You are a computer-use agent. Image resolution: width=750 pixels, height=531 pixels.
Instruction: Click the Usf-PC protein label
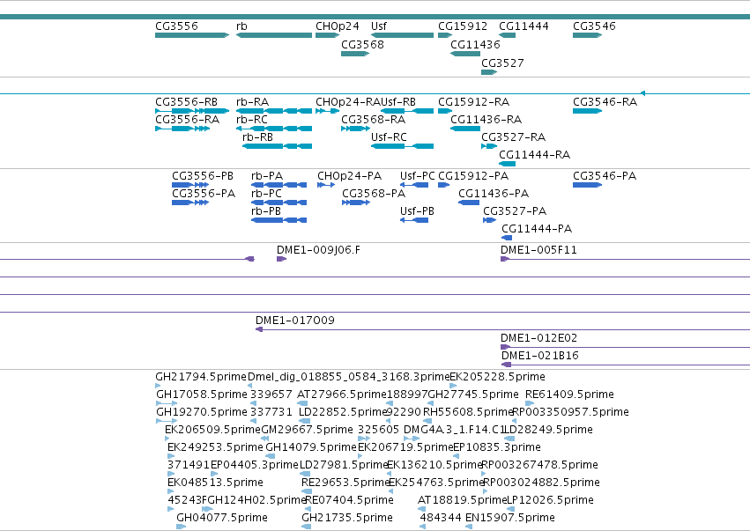[418, 176]
